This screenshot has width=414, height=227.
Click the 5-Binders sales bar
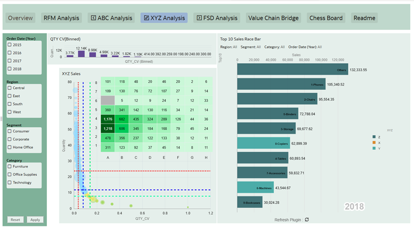click(x=268, y=114)
